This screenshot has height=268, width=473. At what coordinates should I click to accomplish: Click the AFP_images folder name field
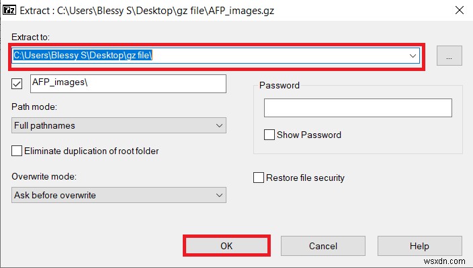pos(128,84)
